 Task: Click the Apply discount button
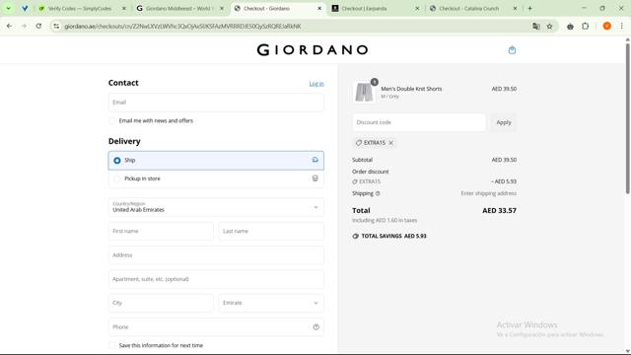click(x=504, y=122)
